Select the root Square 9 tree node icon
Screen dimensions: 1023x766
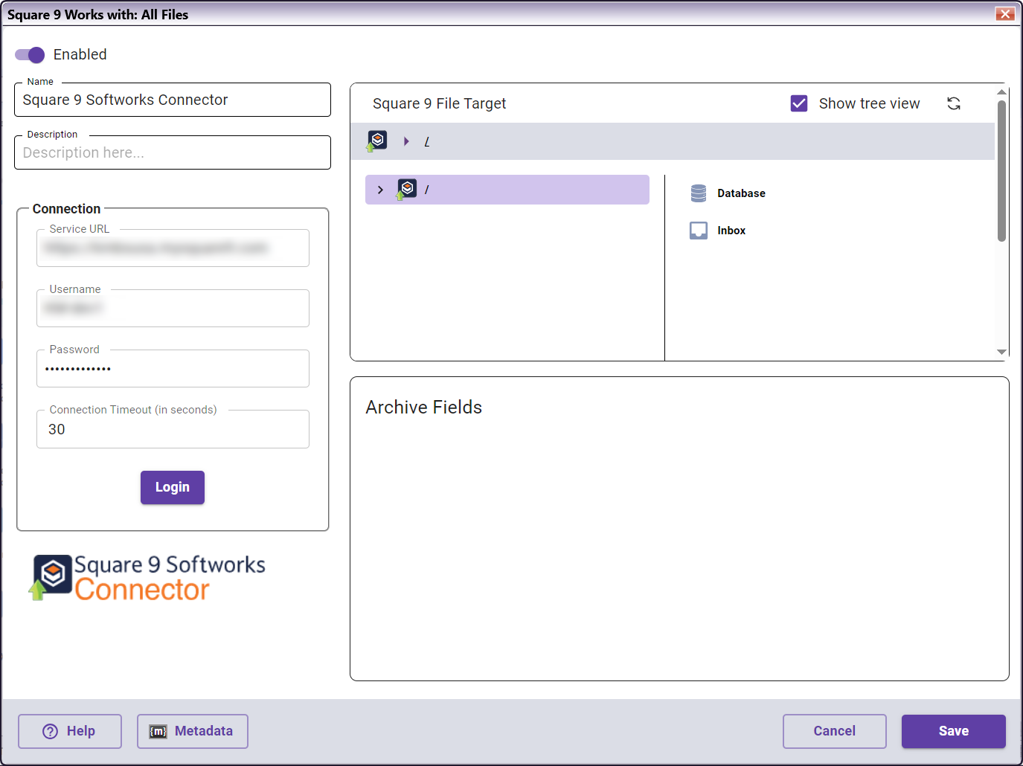(406, 189)
